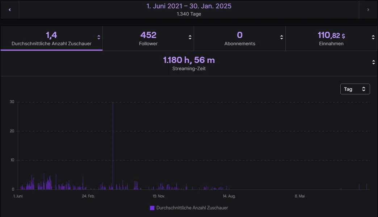The width and height of the screenshot is (378, 217).
Task: Show the Einnahmen 110,82 $ tab
Action: pos(331,38)
